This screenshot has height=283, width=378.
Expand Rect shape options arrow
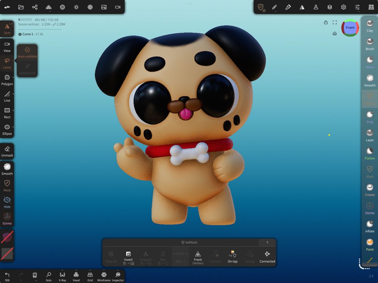(x=13, y=110)
